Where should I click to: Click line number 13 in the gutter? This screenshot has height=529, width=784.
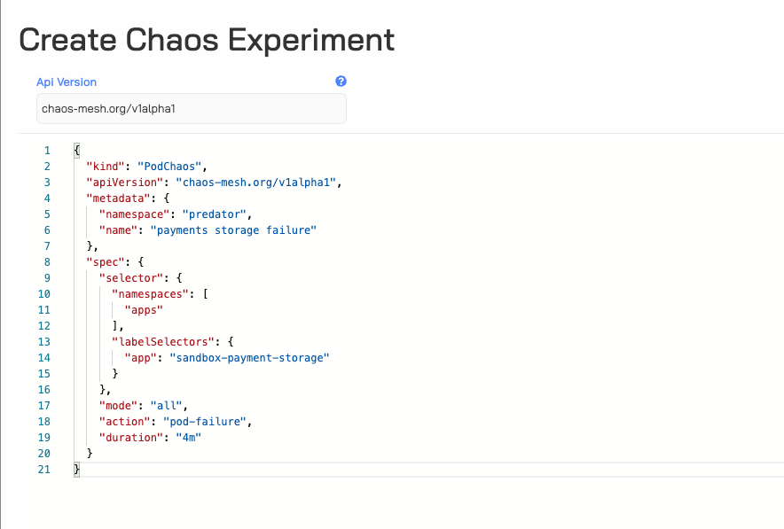point(44,342)
